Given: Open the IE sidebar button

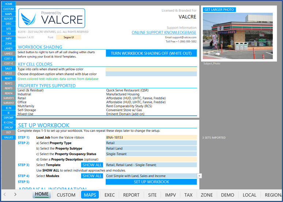Looking at the screenshot, I should [8, 113].
